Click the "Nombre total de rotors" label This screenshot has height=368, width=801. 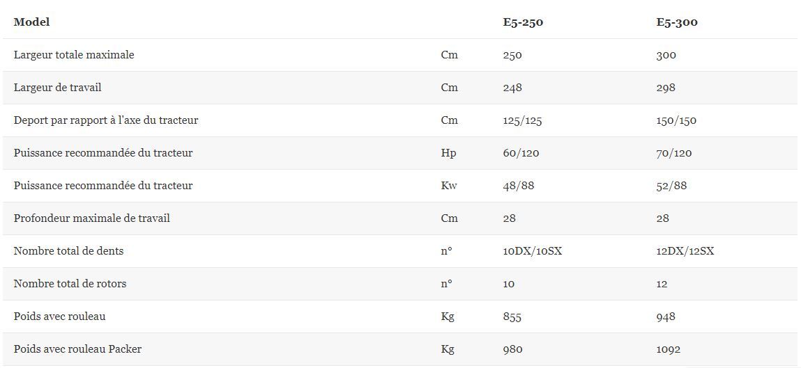pos(70,284)
